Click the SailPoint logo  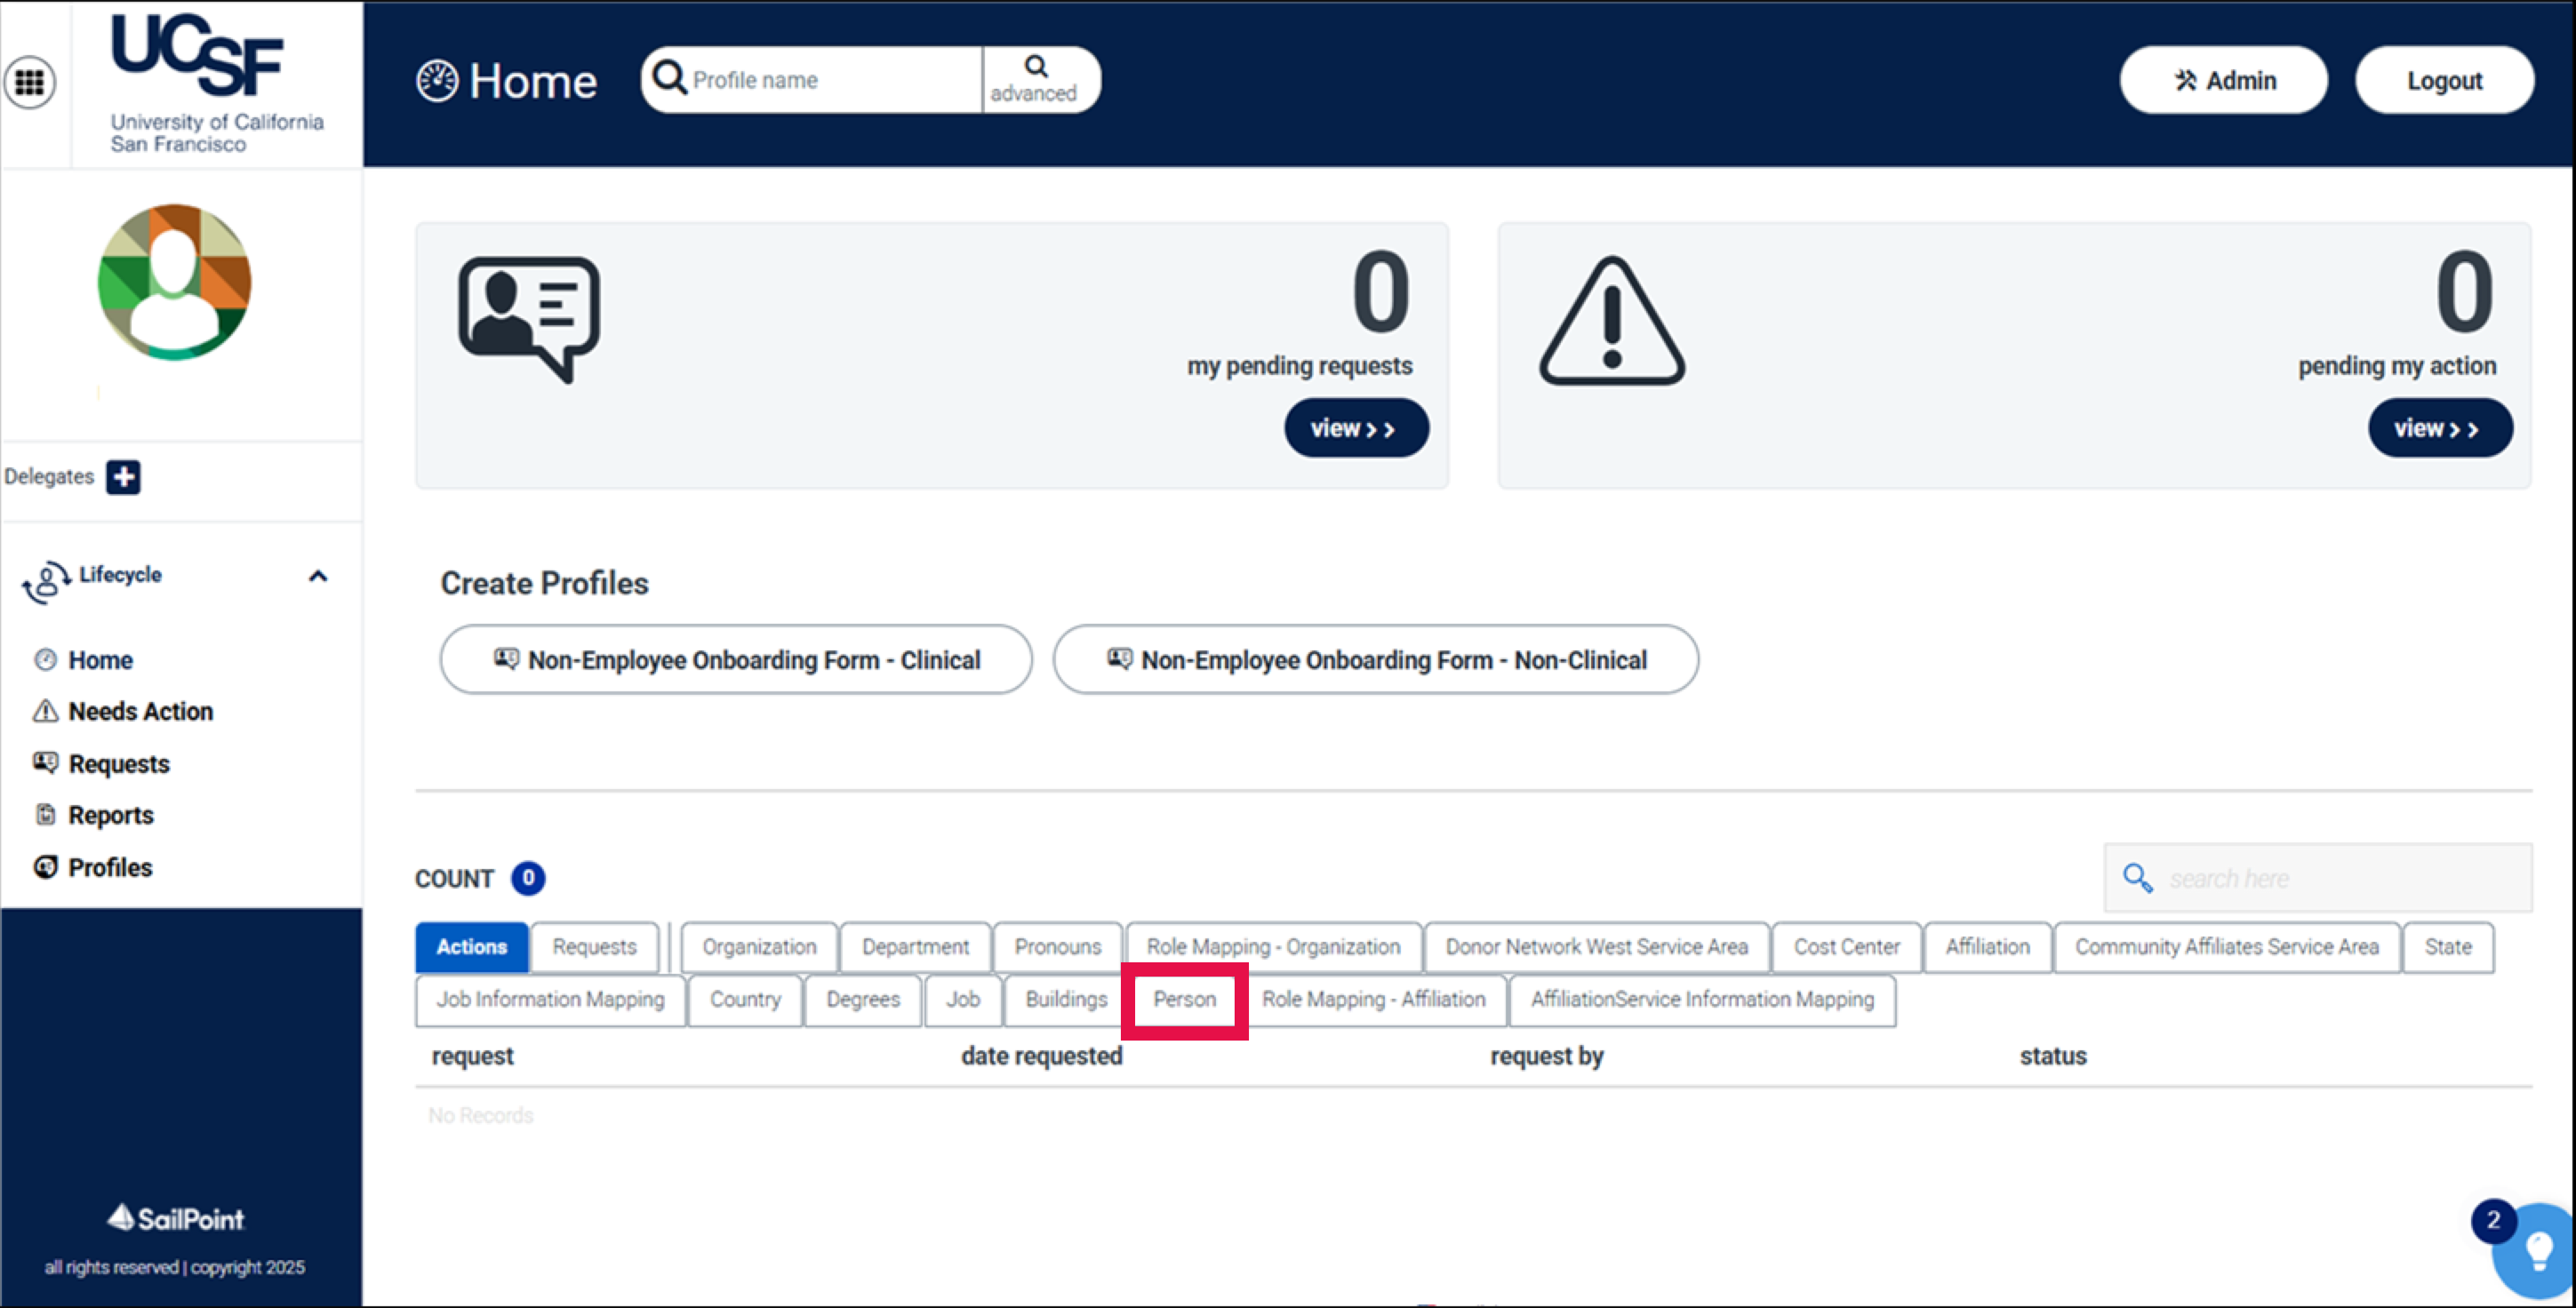click(x=174, y=1218)
